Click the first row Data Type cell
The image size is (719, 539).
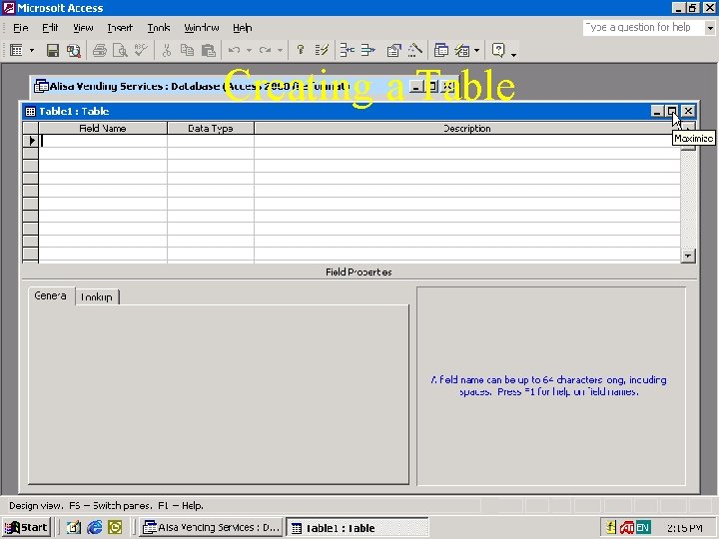coord(211,141)
